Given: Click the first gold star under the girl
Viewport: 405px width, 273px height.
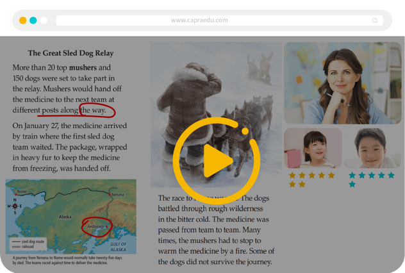Looking at the screenshot, I should tap(292, 176).
